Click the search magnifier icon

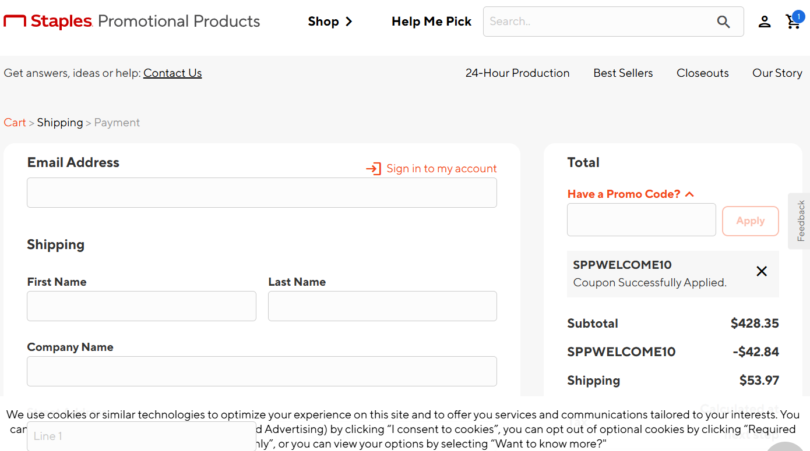[723, 22]
